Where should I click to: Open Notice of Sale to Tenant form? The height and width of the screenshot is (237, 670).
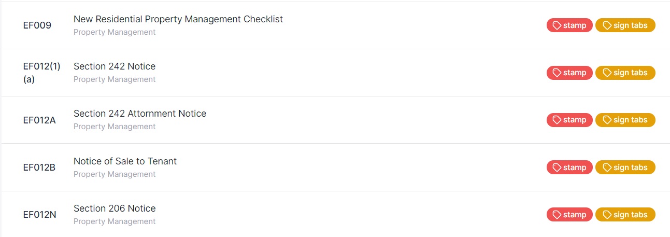tap(125, 161)
